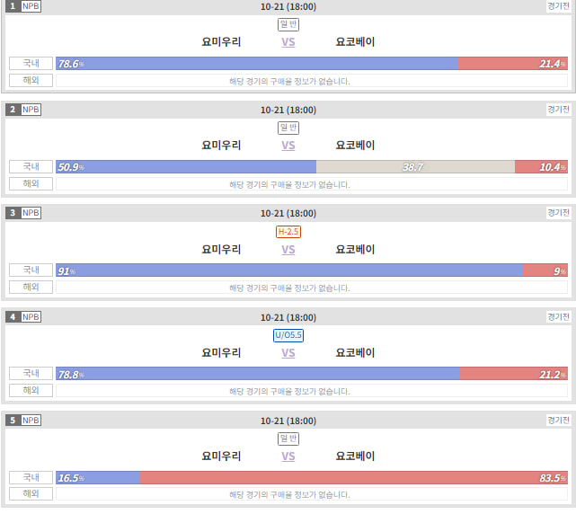Click the 경기전 status label of match 3
576x514 pixels.
pyautogui.click(x=558, y=213)
